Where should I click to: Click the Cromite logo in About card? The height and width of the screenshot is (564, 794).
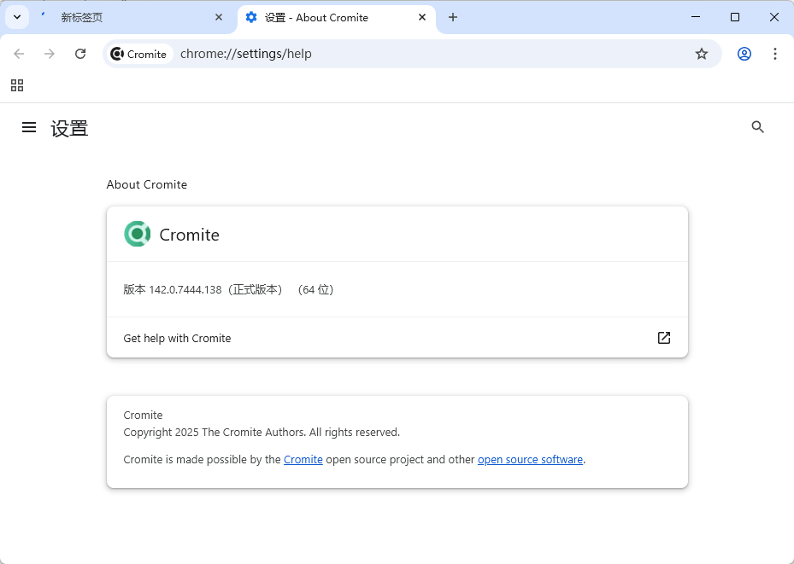(137, 233)
